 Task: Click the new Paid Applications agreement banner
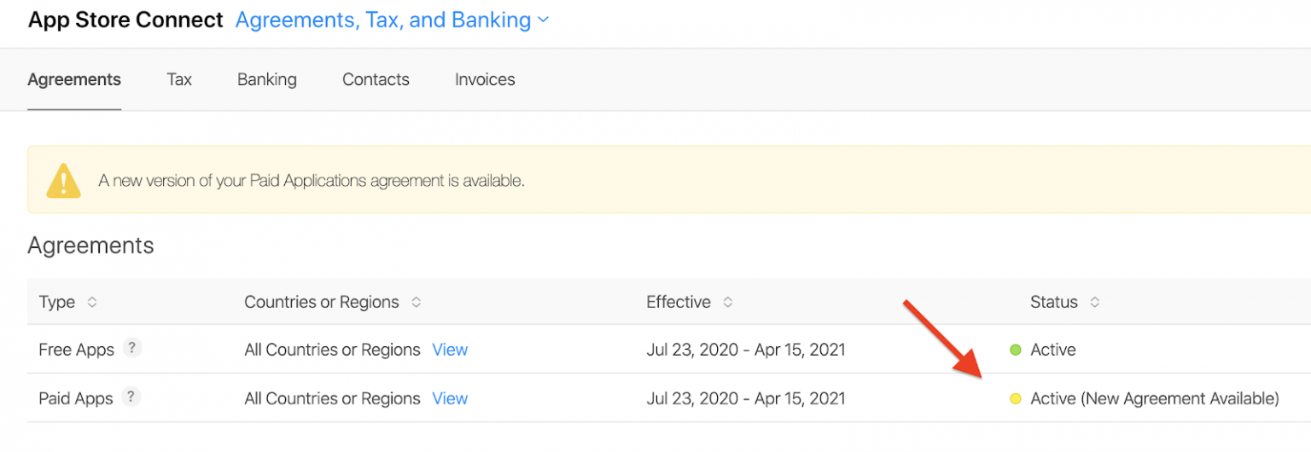[312, 181]
